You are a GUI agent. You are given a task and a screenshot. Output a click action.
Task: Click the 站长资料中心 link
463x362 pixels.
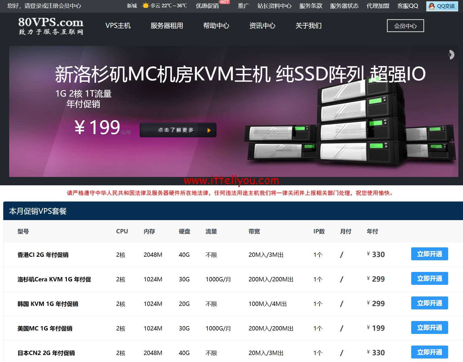(x=274, y=6)
